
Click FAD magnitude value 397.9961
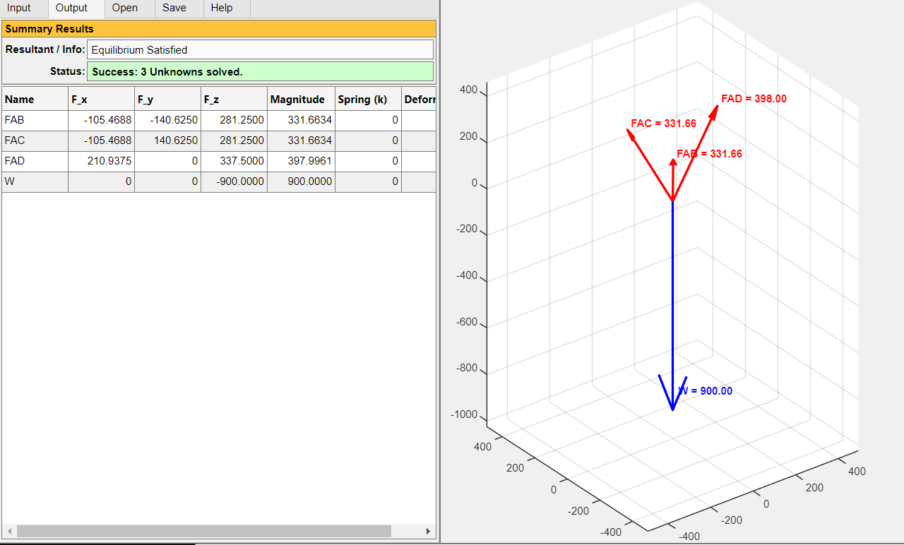tap(301, 161)
